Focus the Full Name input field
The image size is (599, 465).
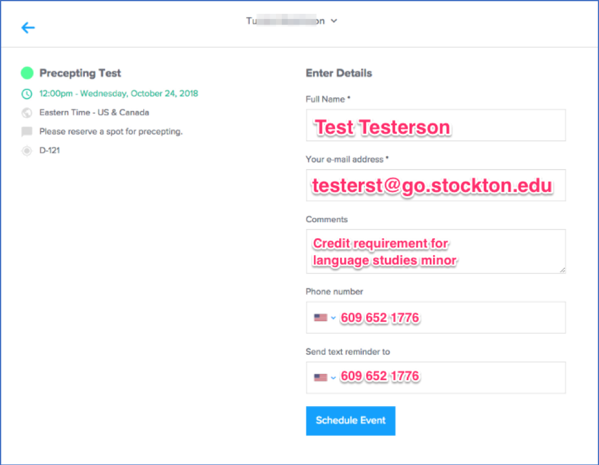(436, 125)
